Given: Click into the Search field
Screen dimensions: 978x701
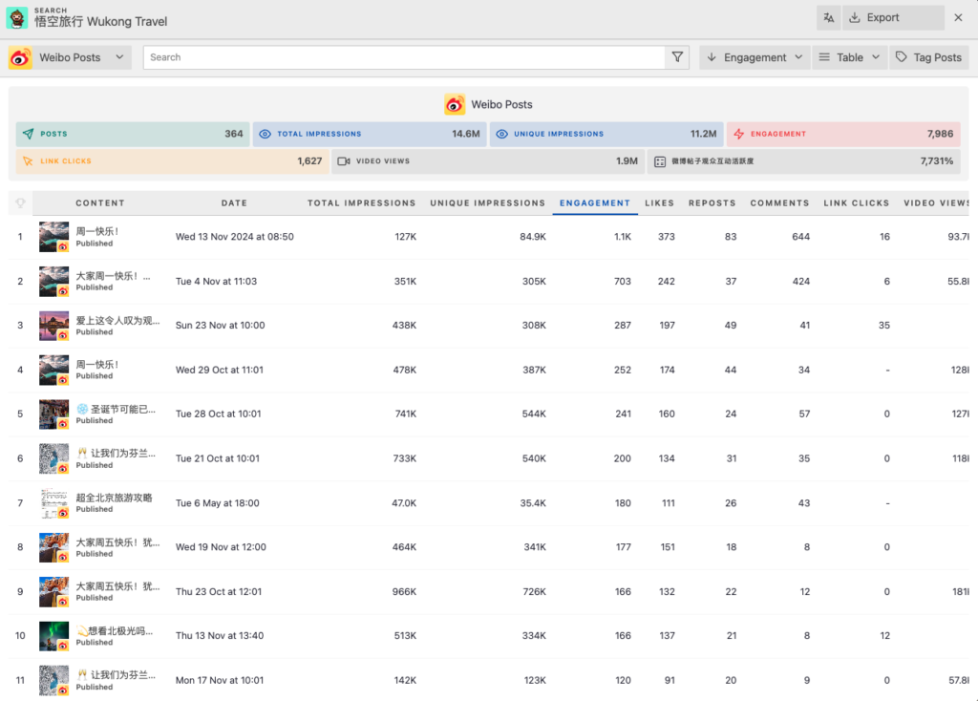Looking at the screenshot, I should coord(403,57).
